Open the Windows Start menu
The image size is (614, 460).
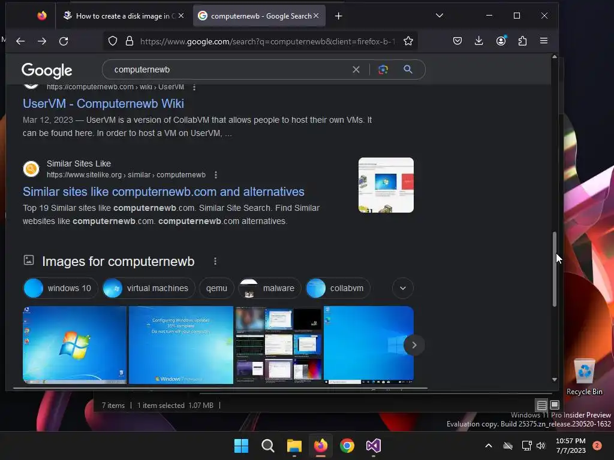click(x=241, y=446)
